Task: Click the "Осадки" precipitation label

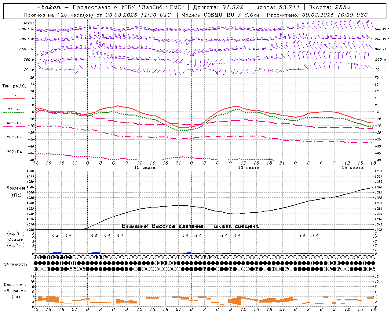Action: pos(16,239)
